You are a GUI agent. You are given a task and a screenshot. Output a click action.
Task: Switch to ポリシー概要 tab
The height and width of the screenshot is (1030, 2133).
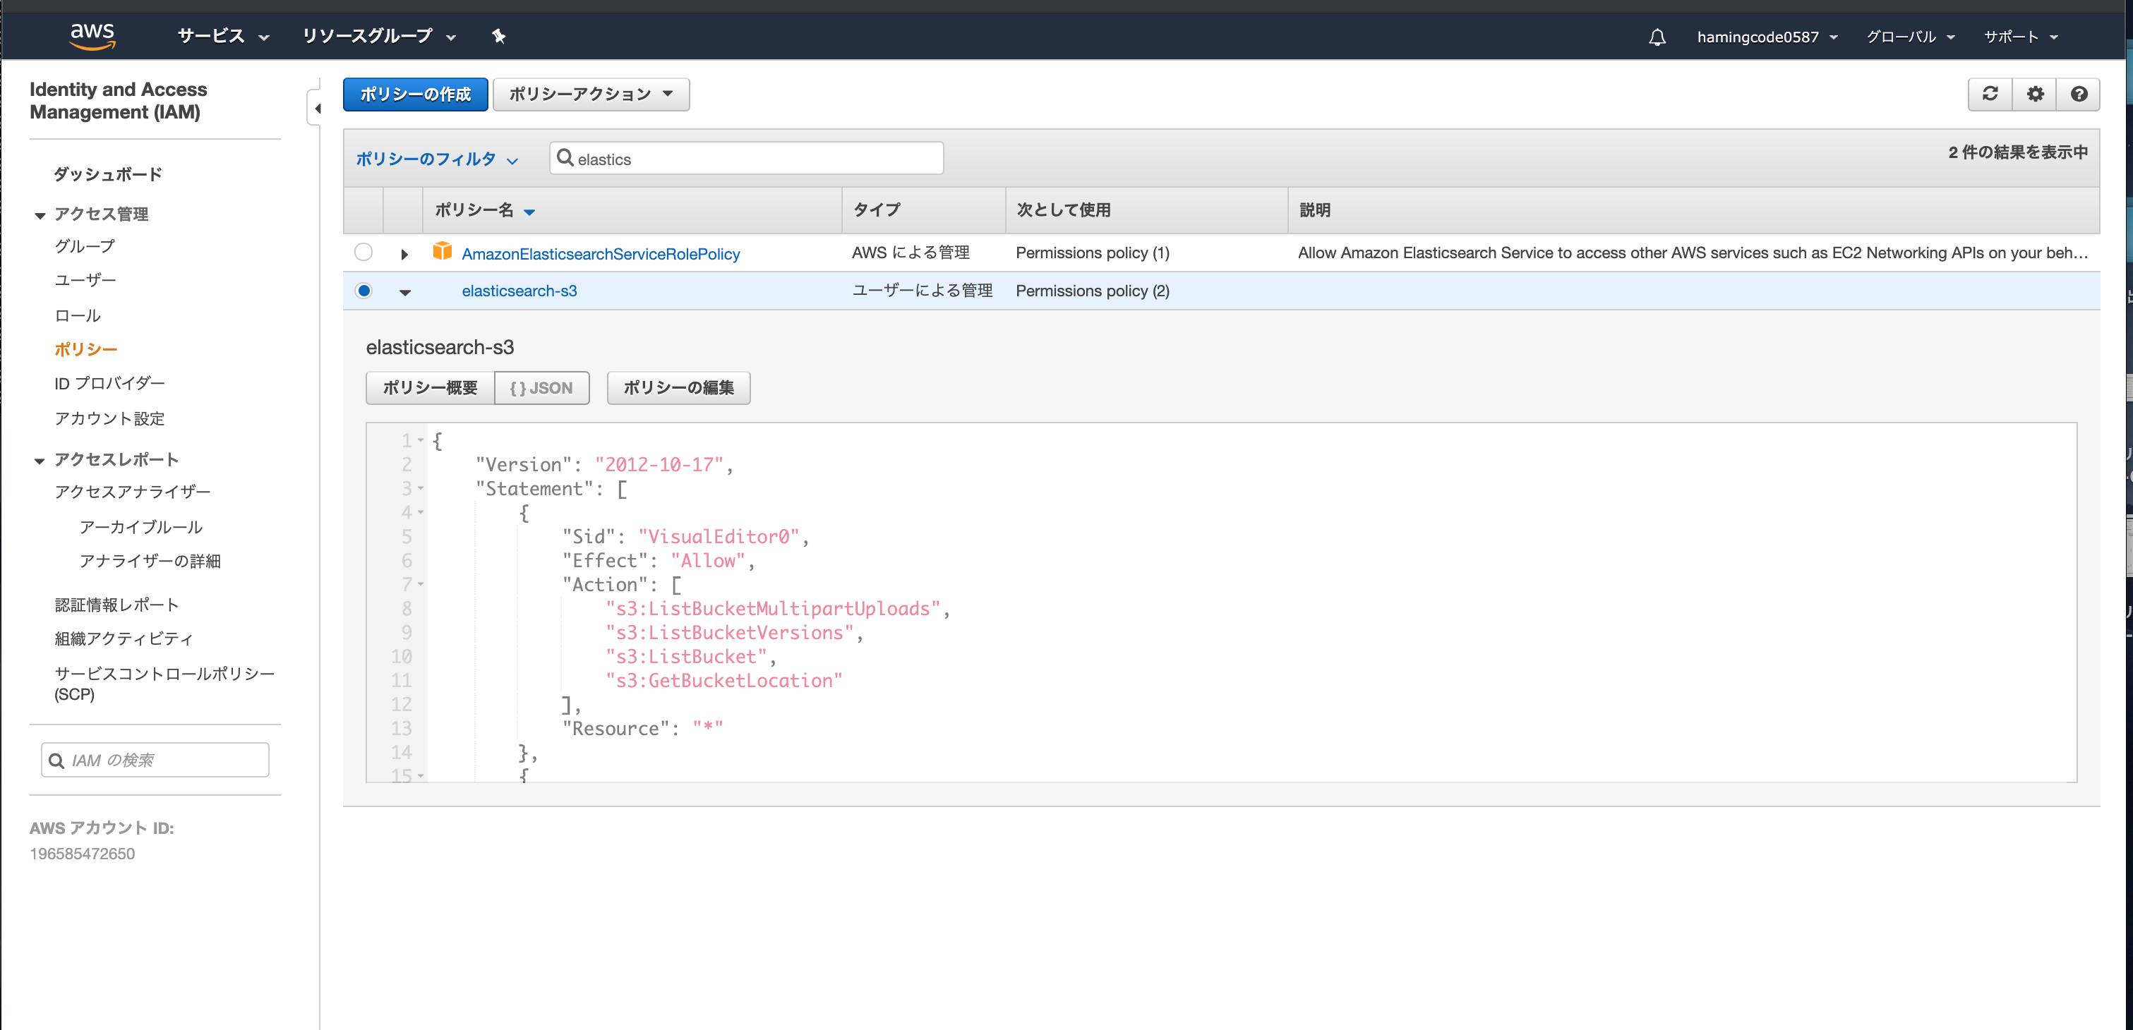pos(430,387)
